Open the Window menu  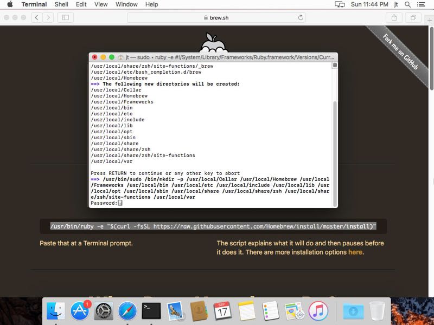coord(126,4)
